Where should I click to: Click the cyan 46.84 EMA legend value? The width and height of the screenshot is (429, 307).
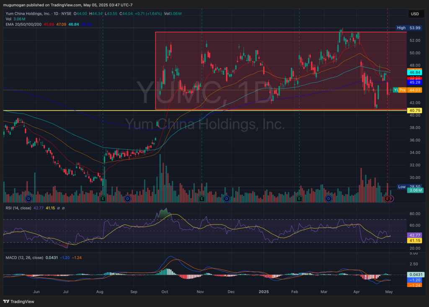[x=74, y=24]
